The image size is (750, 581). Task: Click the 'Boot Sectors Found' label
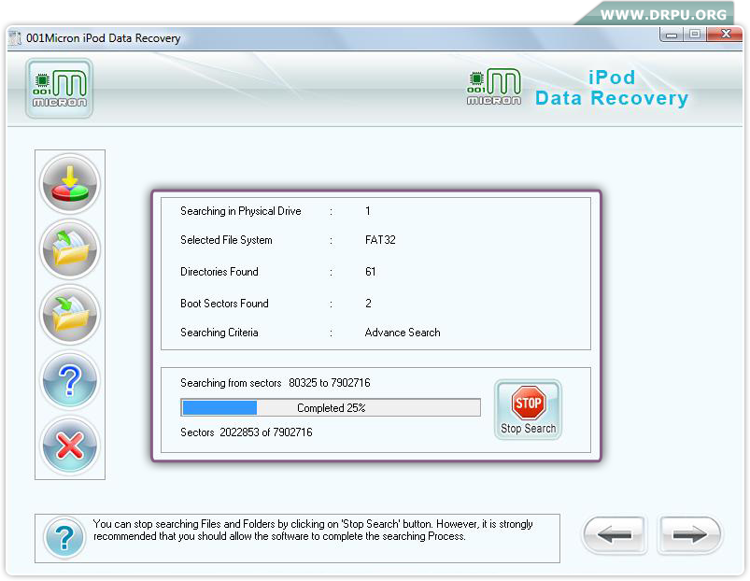click(224, 304)
